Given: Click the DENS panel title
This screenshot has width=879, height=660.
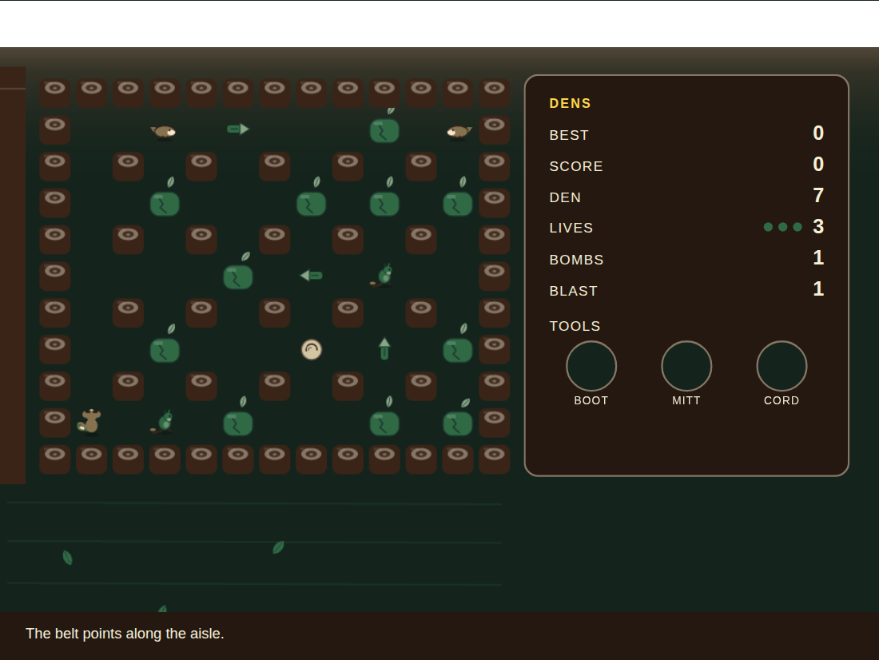Looking at the screenshot, I should point(570,103).
